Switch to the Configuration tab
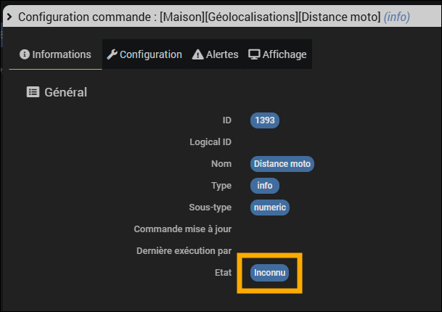This screenshot has width=442, height=312. (144, 54)
